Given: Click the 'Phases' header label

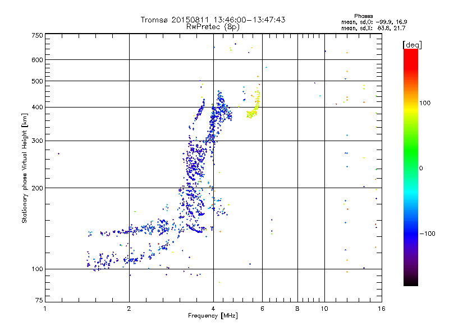Looking at the screenshot, I should (363, 16).
